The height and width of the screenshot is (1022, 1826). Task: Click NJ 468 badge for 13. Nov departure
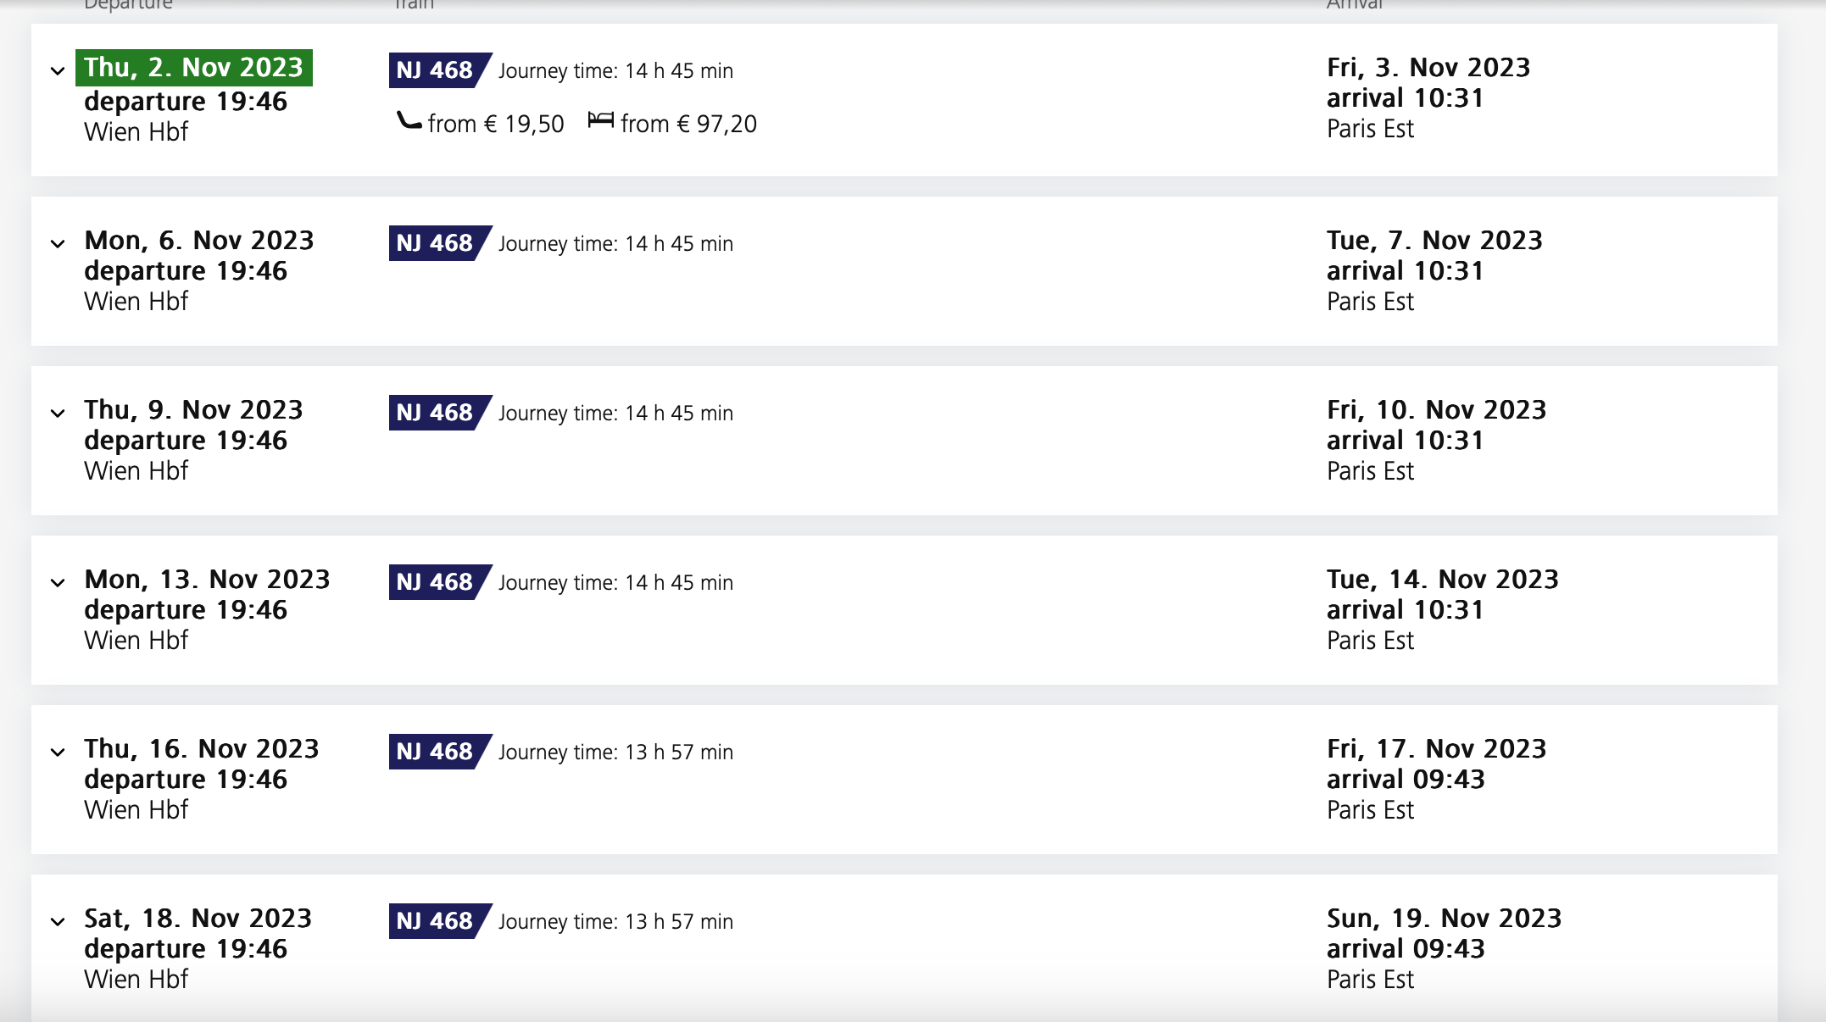click(x=440, y=582)
